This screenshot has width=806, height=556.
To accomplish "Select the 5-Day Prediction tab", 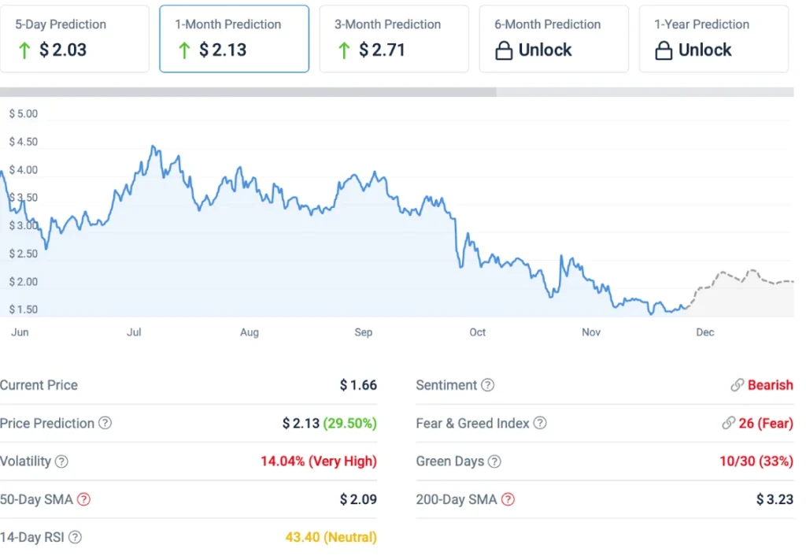I will [x=75, y=39].
